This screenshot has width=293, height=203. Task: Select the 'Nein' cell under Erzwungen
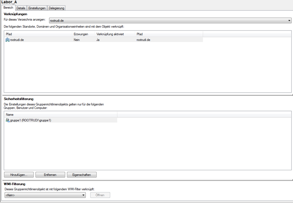(77, 40)
